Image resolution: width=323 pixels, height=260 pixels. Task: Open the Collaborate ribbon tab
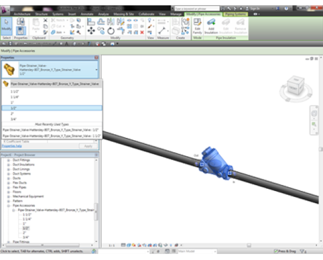[146, 14]
